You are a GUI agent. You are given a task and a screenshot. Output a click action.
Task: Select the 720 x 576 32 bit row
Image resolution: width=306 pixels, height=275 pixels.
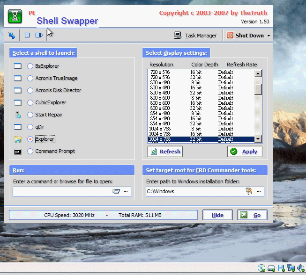[x=201, y=77]
